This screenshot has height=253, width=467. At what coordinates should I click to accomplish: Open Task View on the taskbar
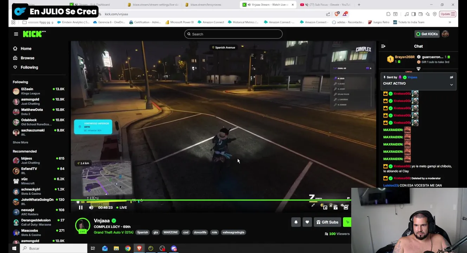93,248
